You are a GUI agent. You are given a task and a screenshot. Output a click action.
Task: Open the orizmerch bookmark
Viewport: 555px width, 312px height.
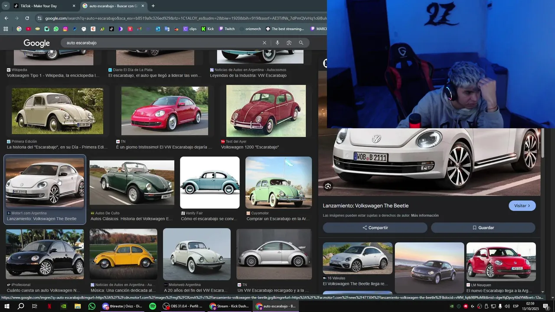coord(250,29)
